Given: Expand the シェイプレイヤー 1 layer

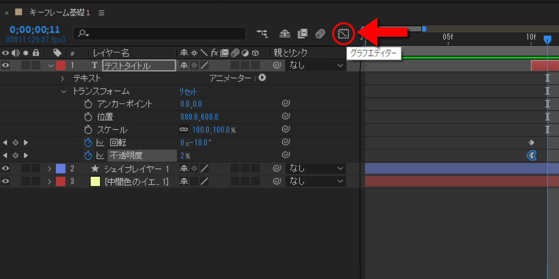Looking at the screenshot, I should click(x=50, y=168).
